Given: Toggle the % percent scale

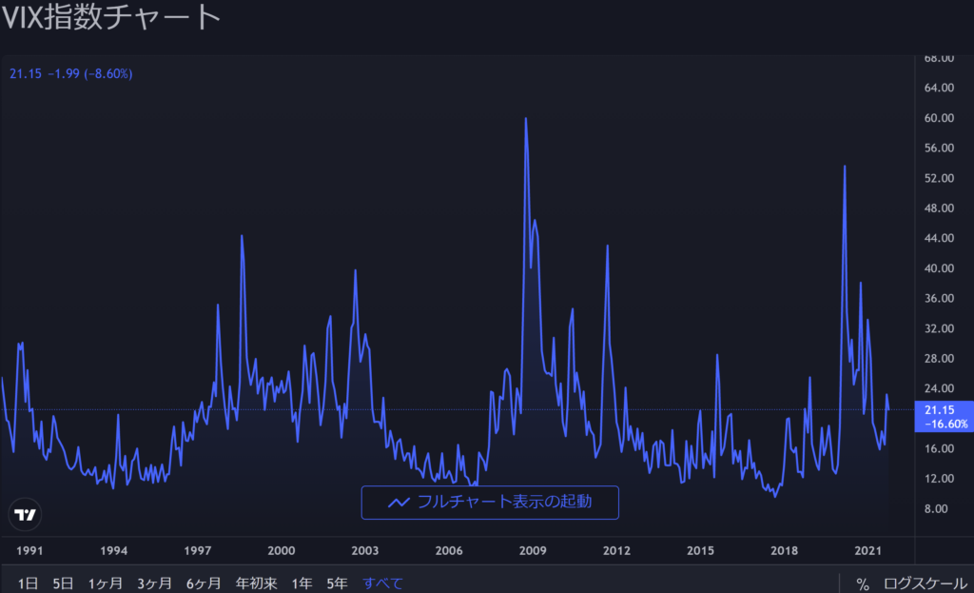Looking at the screenshot, I should click(862, 583).
